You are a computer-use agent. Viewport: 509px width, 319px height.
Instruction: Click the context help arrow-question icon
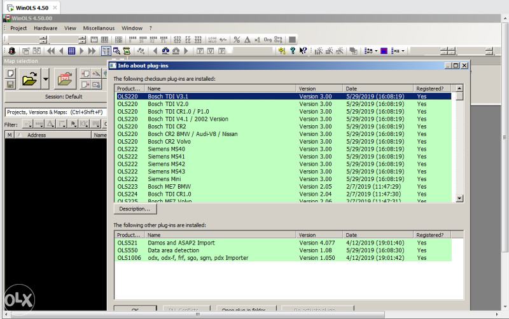[303, 51]
